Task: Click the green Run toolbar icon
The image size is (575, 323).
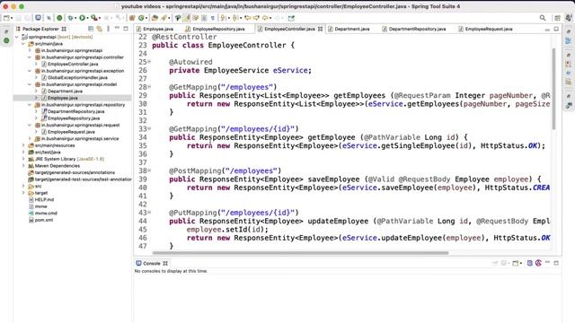Action: point(82,18)
